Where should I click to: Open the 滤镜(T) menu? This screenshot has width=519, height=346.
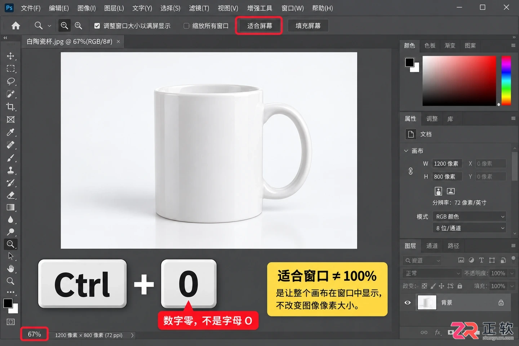pos(199,8)
